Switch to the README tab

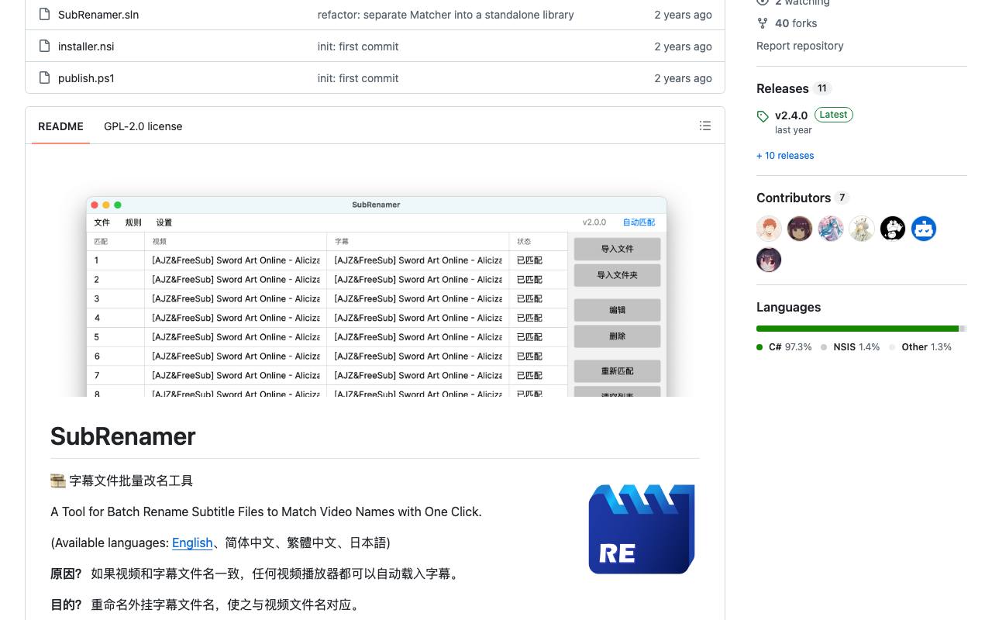tap(60, 126)
